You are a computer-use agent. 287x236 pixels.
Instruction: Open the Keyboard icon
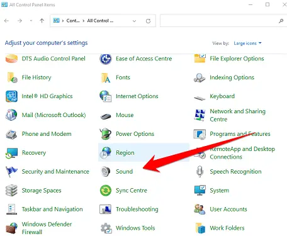coord(200,98)
